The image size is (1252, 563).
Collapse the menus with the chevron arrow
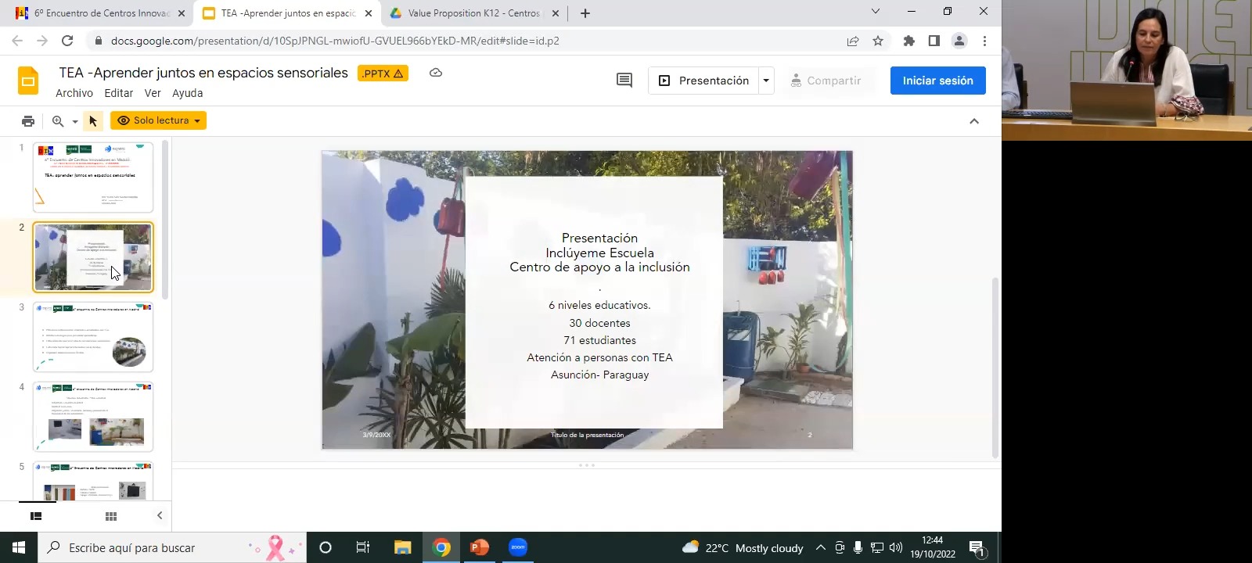pos(974,121)
